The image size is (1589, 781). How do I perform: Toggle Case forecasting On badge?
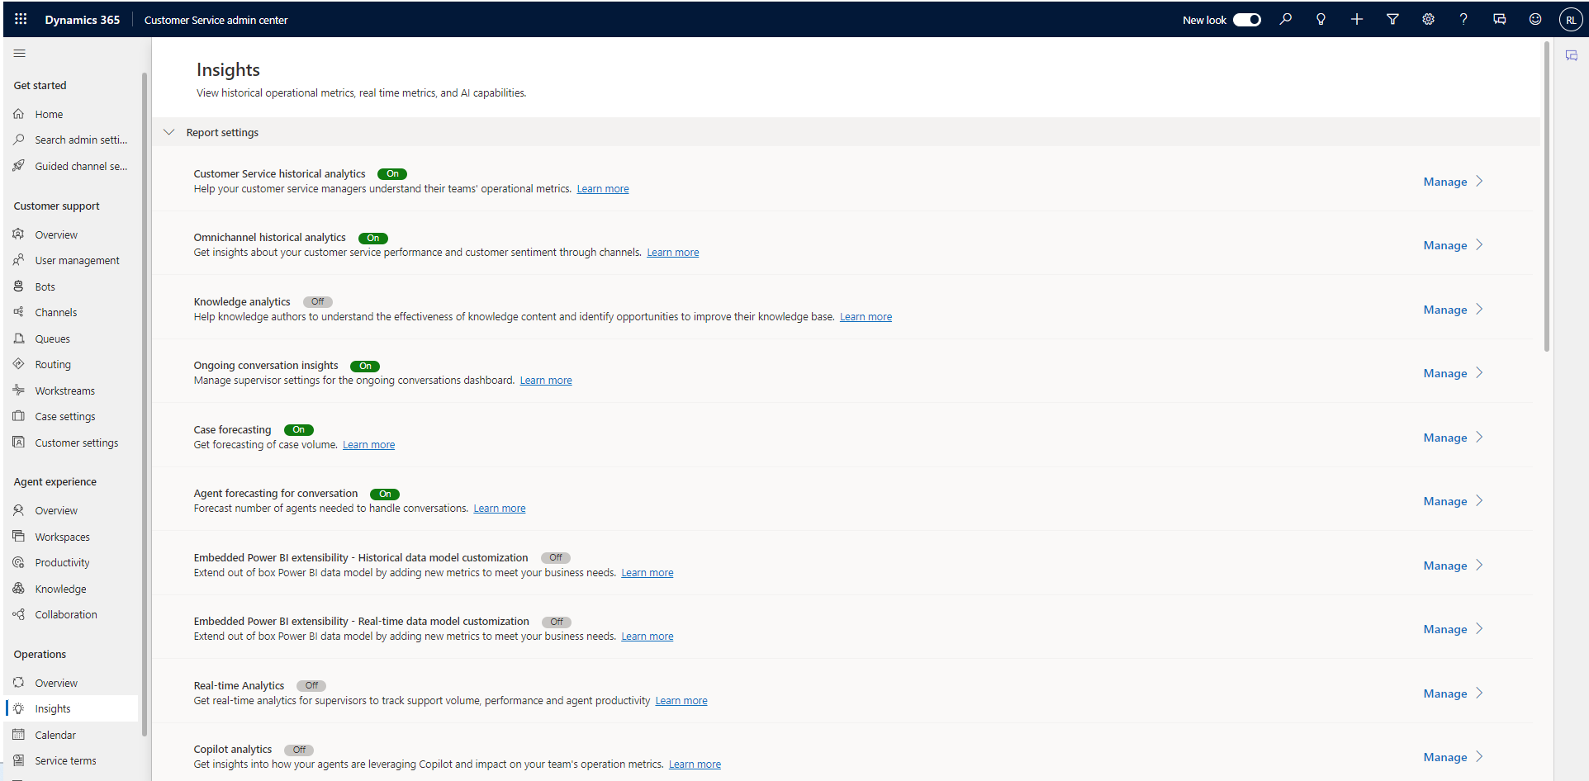point(299,429)
